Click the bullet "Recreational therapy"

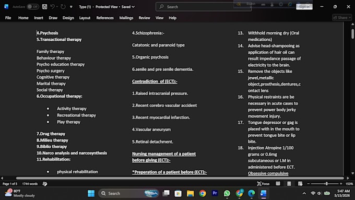tap(77, 115)
